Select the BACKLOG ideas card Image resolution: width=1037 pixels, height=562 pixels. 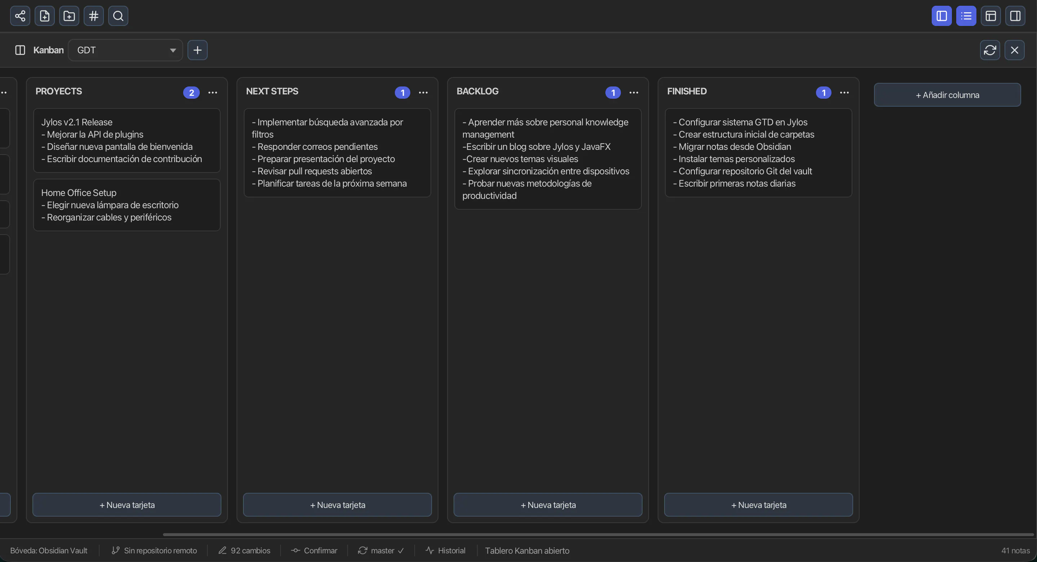coord(548,159)
